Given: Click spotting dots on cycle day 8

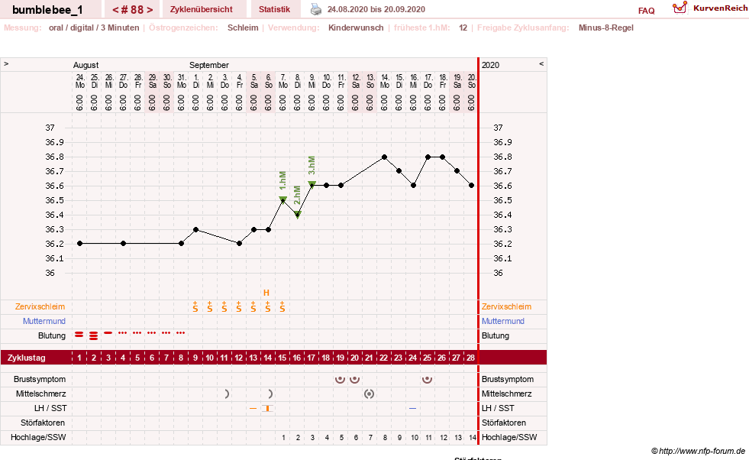Looking at the screenshot, I should pos(180,333).
